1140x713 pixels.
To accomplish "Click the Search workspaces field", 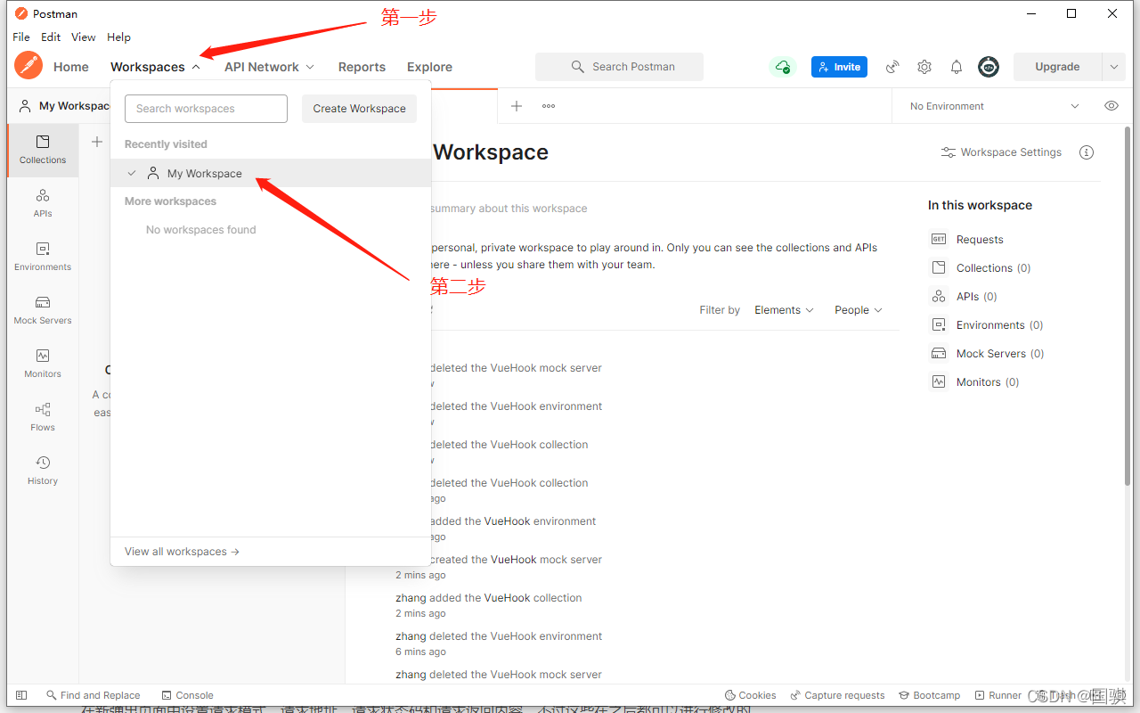I will coord(206,109).
